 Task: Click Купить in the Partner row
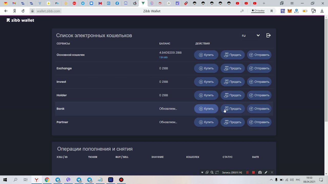206,122
